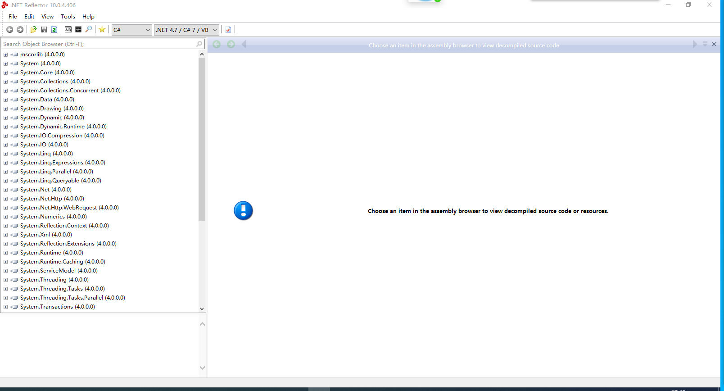The height and width of the screenshot is (391, 724).
Task: Click the search magnifier inside Object Browser box
Action: click(x=199, y=44)
